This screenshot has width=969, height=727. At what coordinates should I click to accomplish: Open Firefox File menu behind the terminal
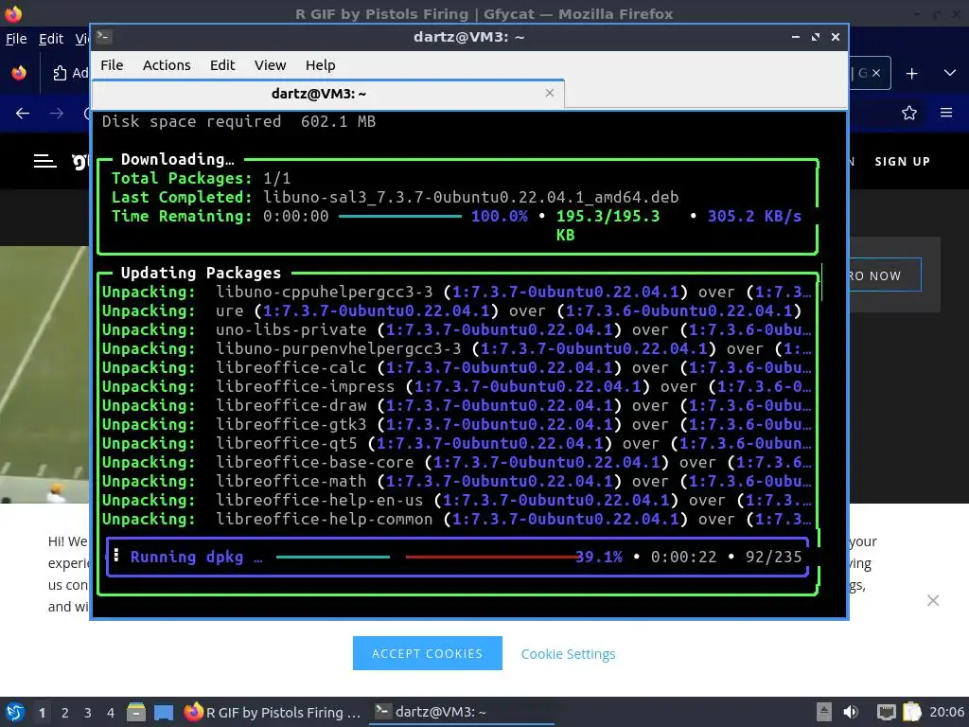click(x=16, y=38)
